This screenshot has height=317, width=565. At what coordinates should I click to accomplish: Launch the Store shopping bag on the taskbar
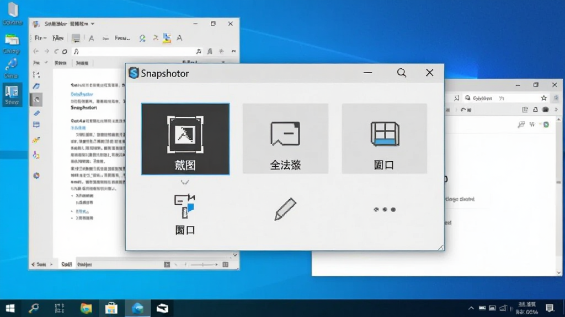pos(111,308)
